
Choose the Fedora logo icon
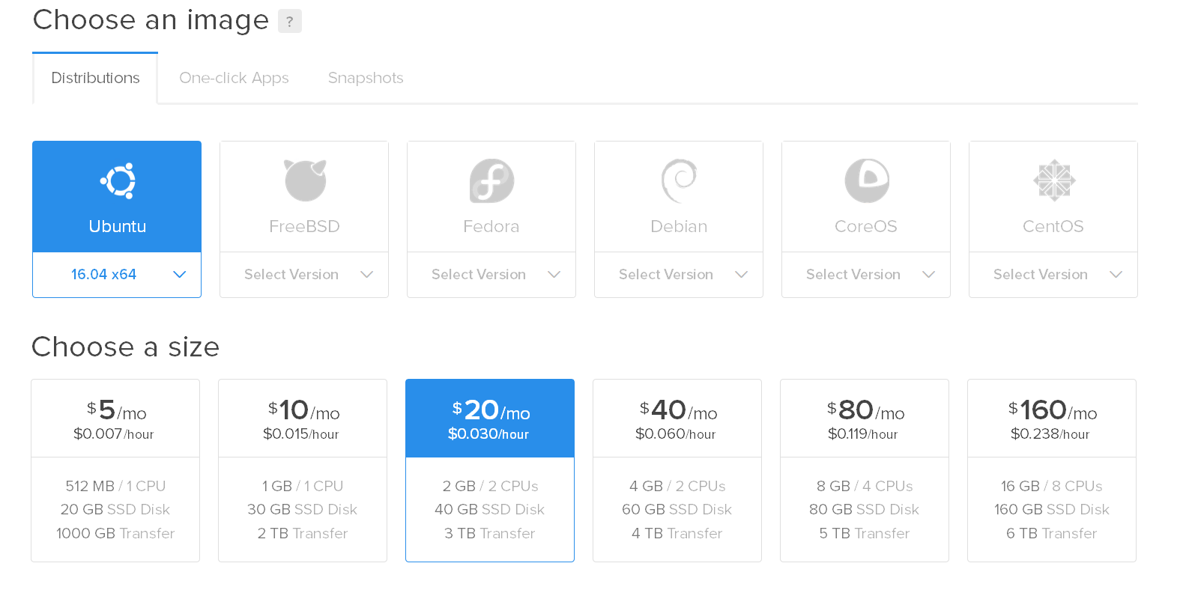point(491,180)
